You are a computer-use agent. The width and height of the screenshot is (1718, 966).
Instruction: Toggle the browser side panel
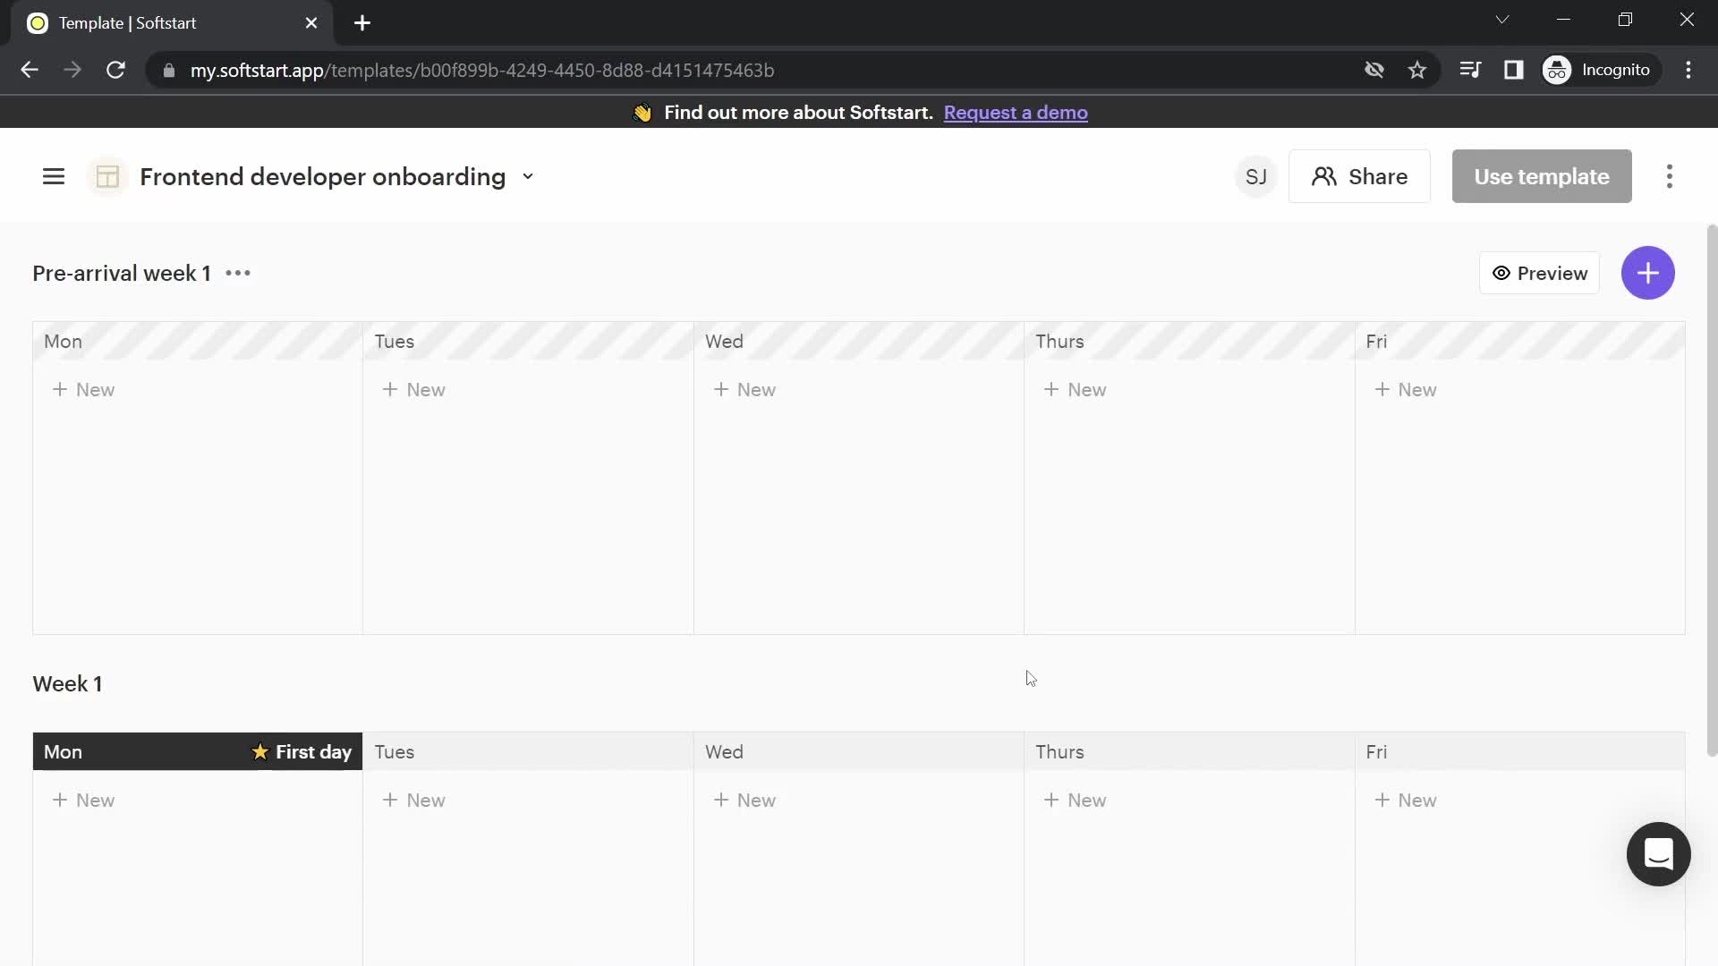[1513, 70]
